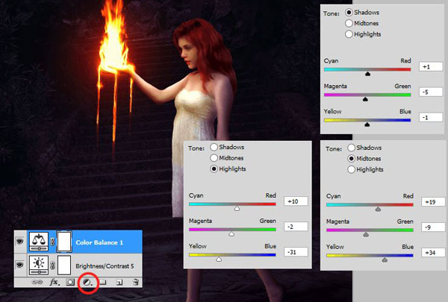Select the Brightness/Contrast 5 layer name

coord(105,266)
